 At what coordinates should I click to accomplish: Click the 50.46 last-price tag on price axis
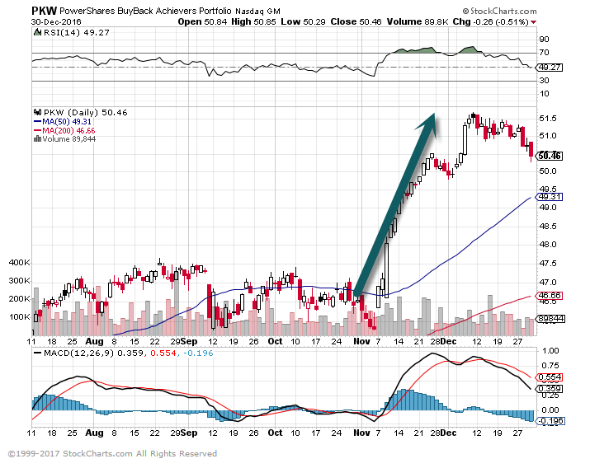click(x=550, y=156)
